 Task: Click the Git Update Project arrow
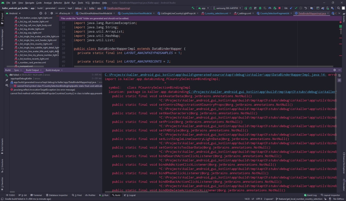click(291, 8)
